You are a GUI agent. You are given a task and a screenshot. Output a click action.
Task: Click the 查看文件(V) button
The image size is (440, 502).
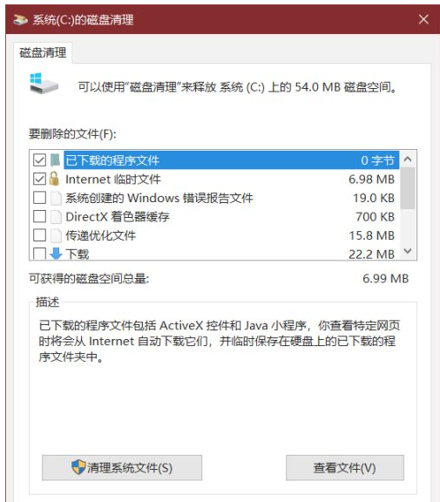pos(345,468)
